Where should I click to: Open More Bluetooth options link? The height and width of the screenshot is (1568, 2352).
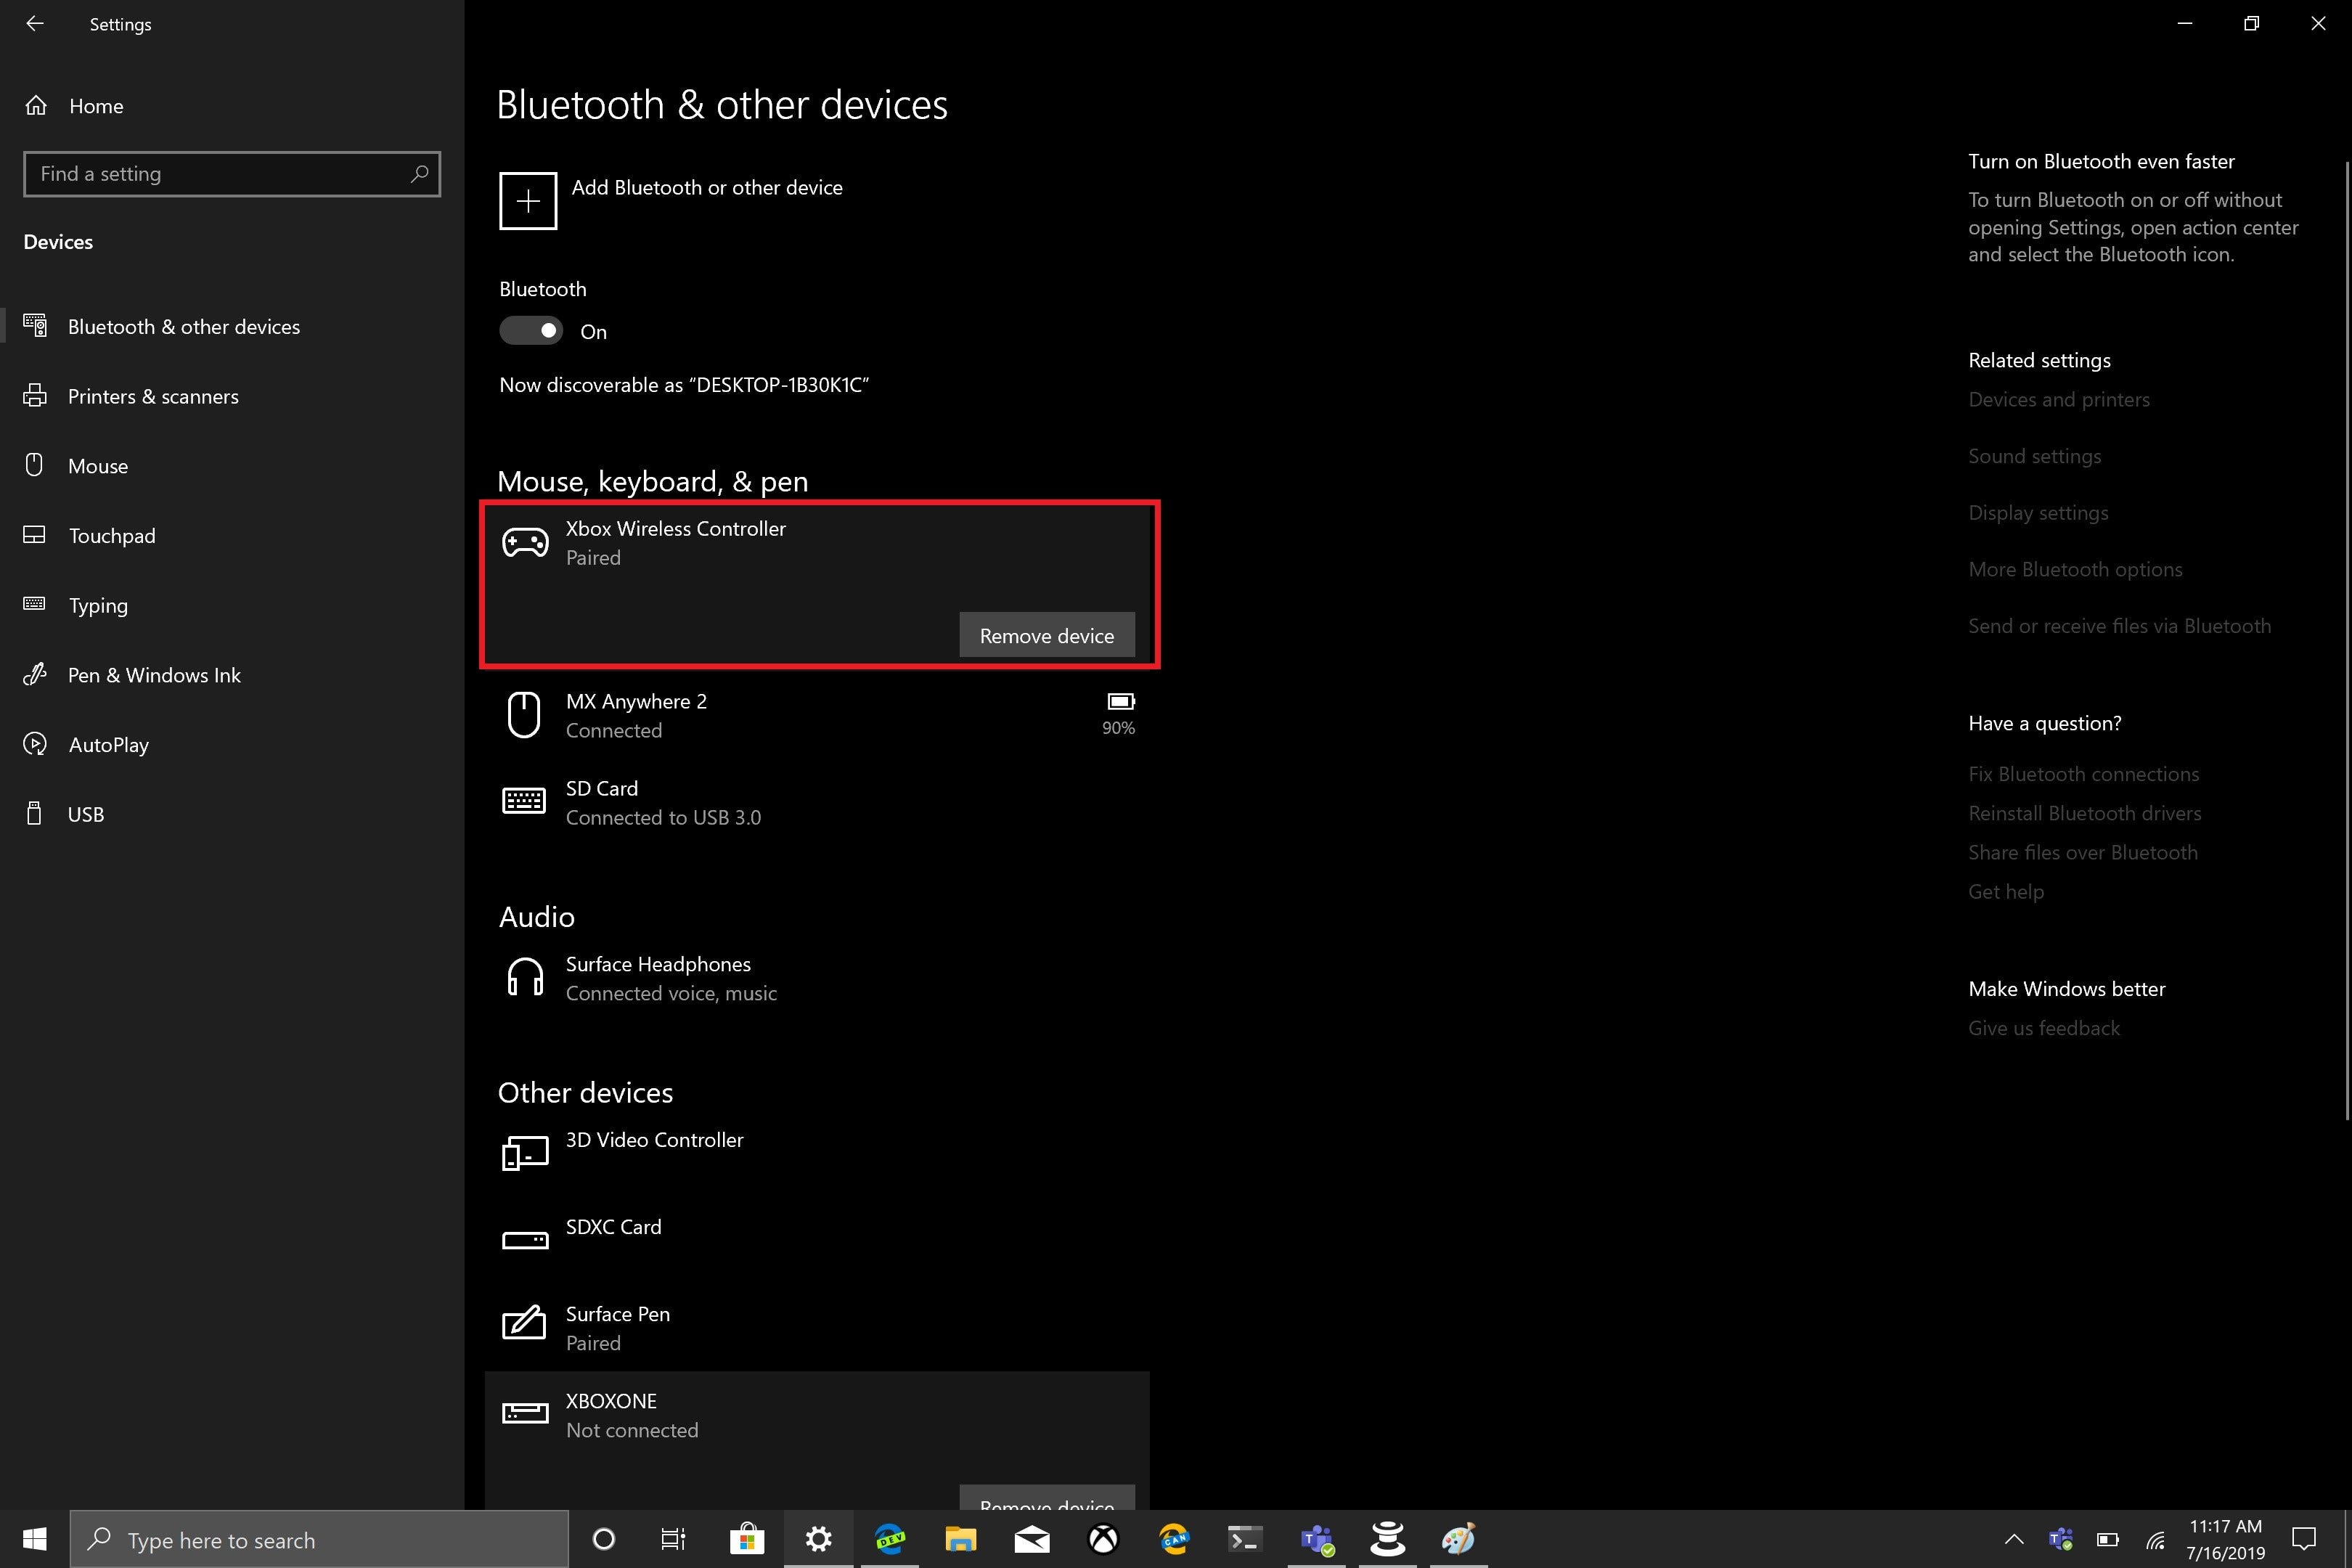coord(2075,569)
